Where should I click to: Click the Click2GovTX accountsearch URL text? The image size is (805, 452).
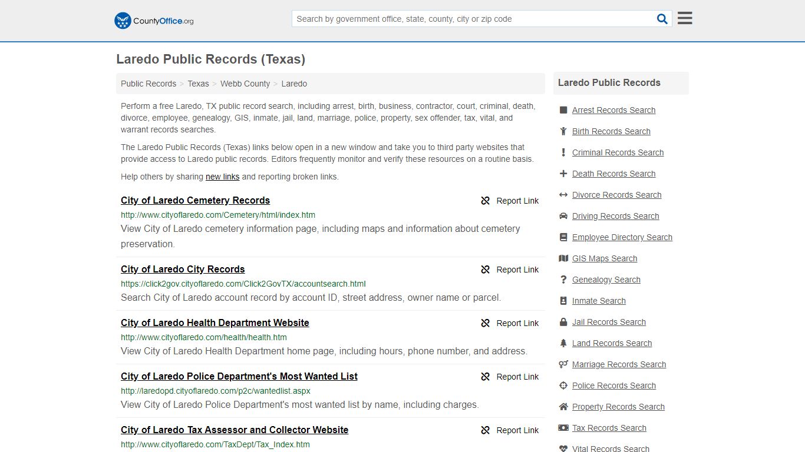[243, 284]
